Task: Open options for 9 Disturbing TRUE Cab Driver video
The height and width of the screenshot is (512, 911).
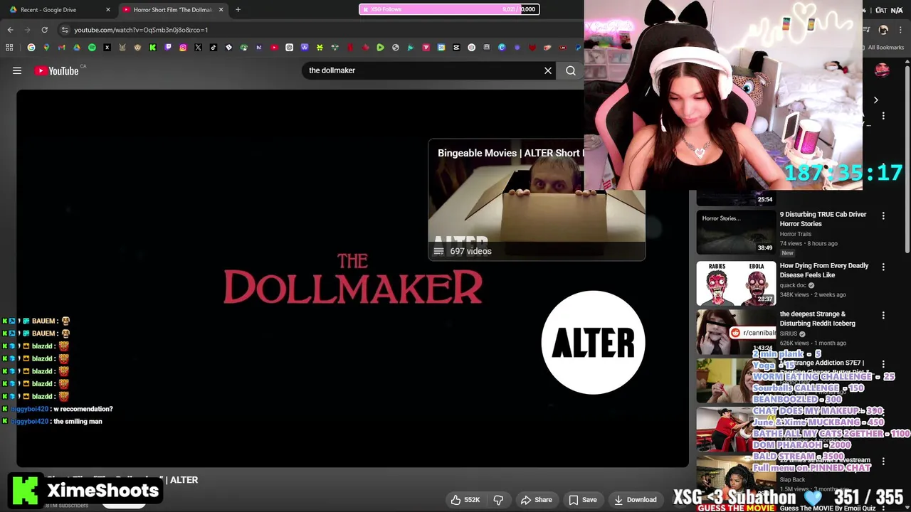Action: pos(883,215)
